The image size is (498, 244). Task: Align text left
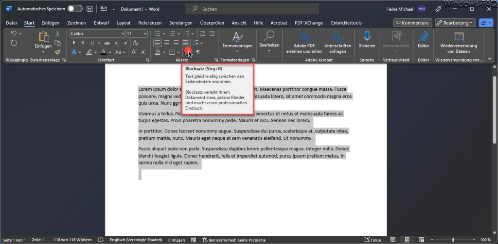[x=158, y=43]
